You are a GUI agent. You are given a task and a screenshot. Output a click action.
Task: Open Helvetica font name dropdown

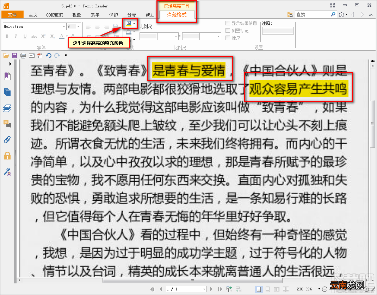[x=64, y=26]
